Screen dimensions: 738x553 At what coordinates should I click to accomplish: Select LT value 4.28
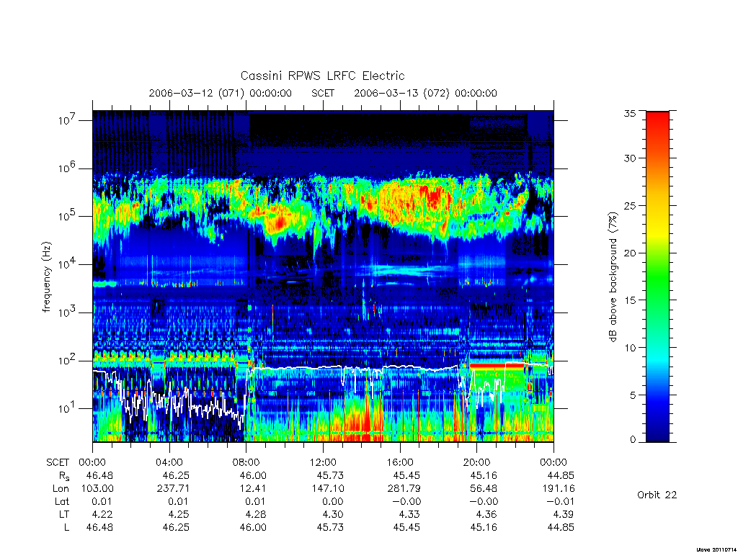256,514
